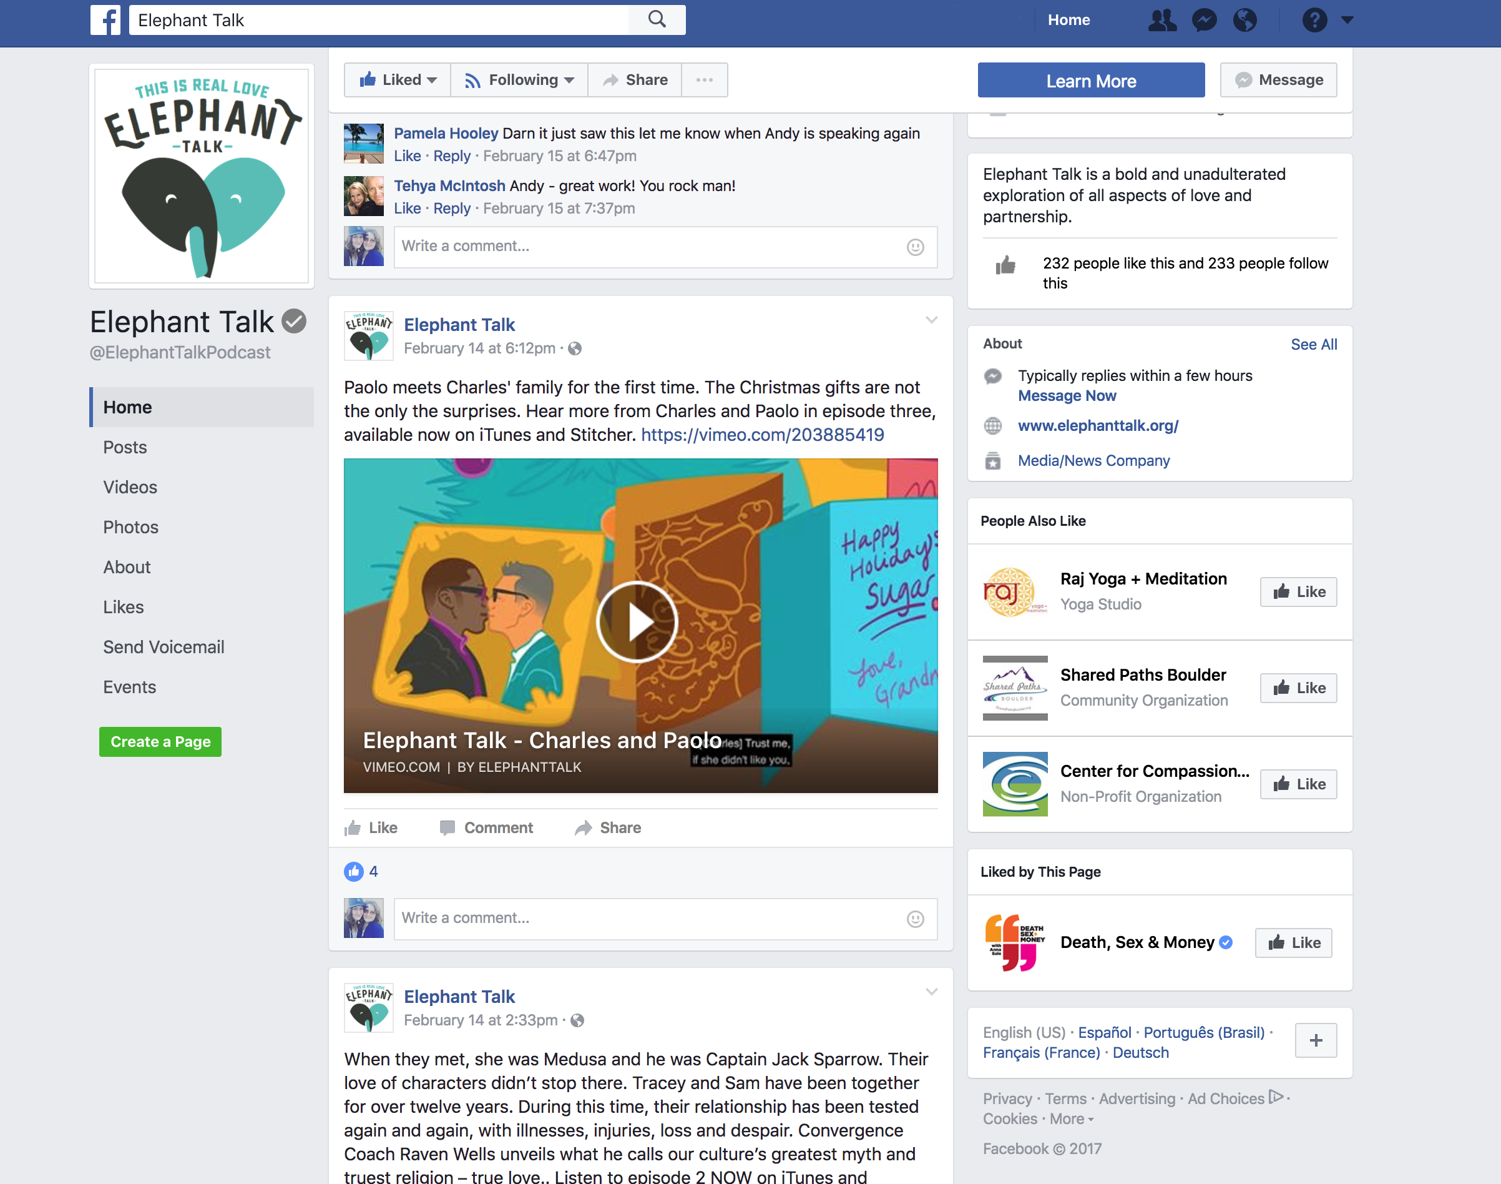Open the Help question mark icon
1501x1184 pixels.
coord(1314,20)
